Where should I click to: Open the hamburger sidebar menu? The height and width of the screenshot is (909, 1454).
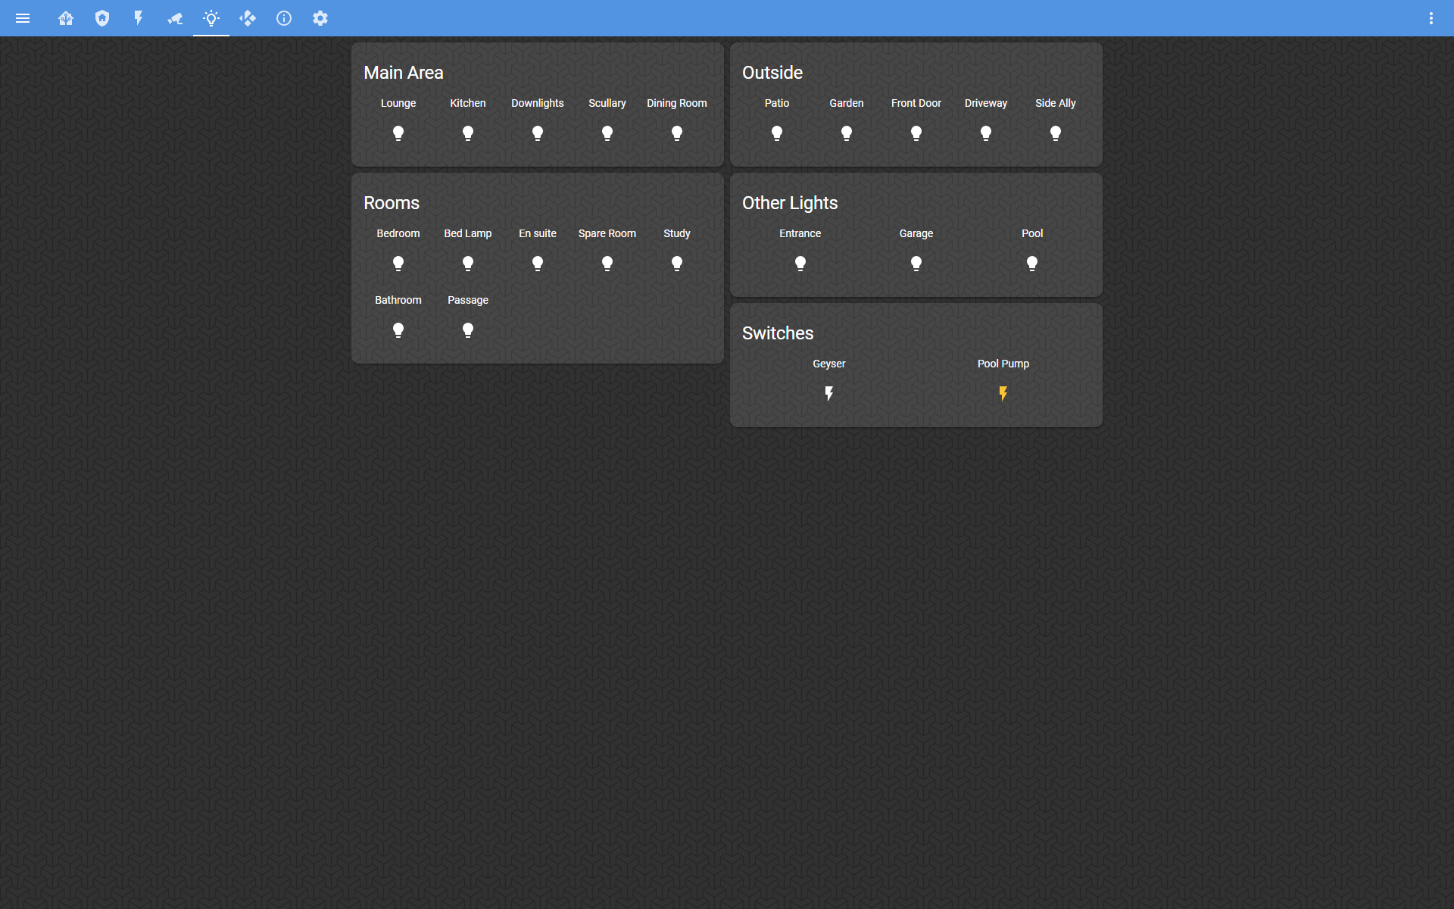point(23,18)
